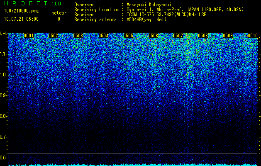The image size is (261, 166).
Task: Click the 0502 time marker
Action: pos(53,36)
